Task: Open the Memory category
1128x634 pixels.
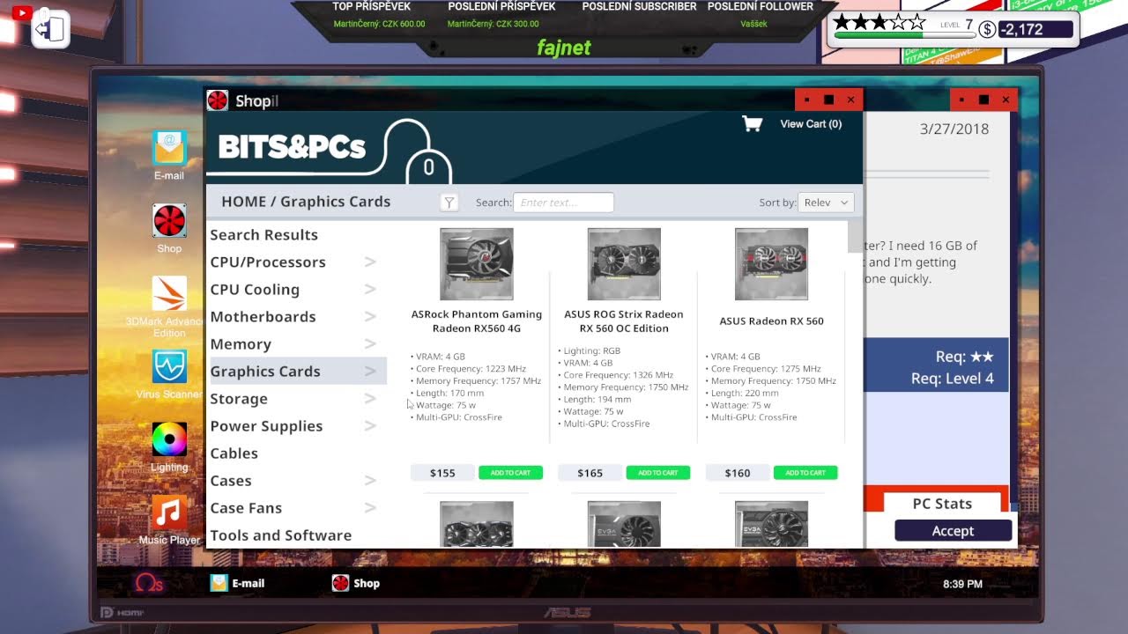Action: click(241, 344)
